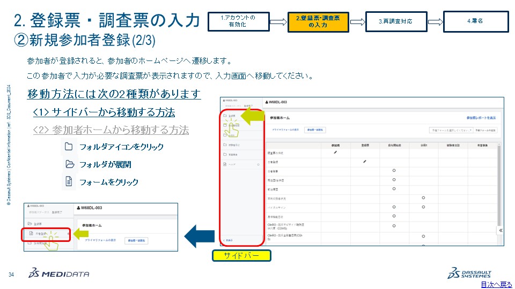Click the 目次へ戻る link

496,284
